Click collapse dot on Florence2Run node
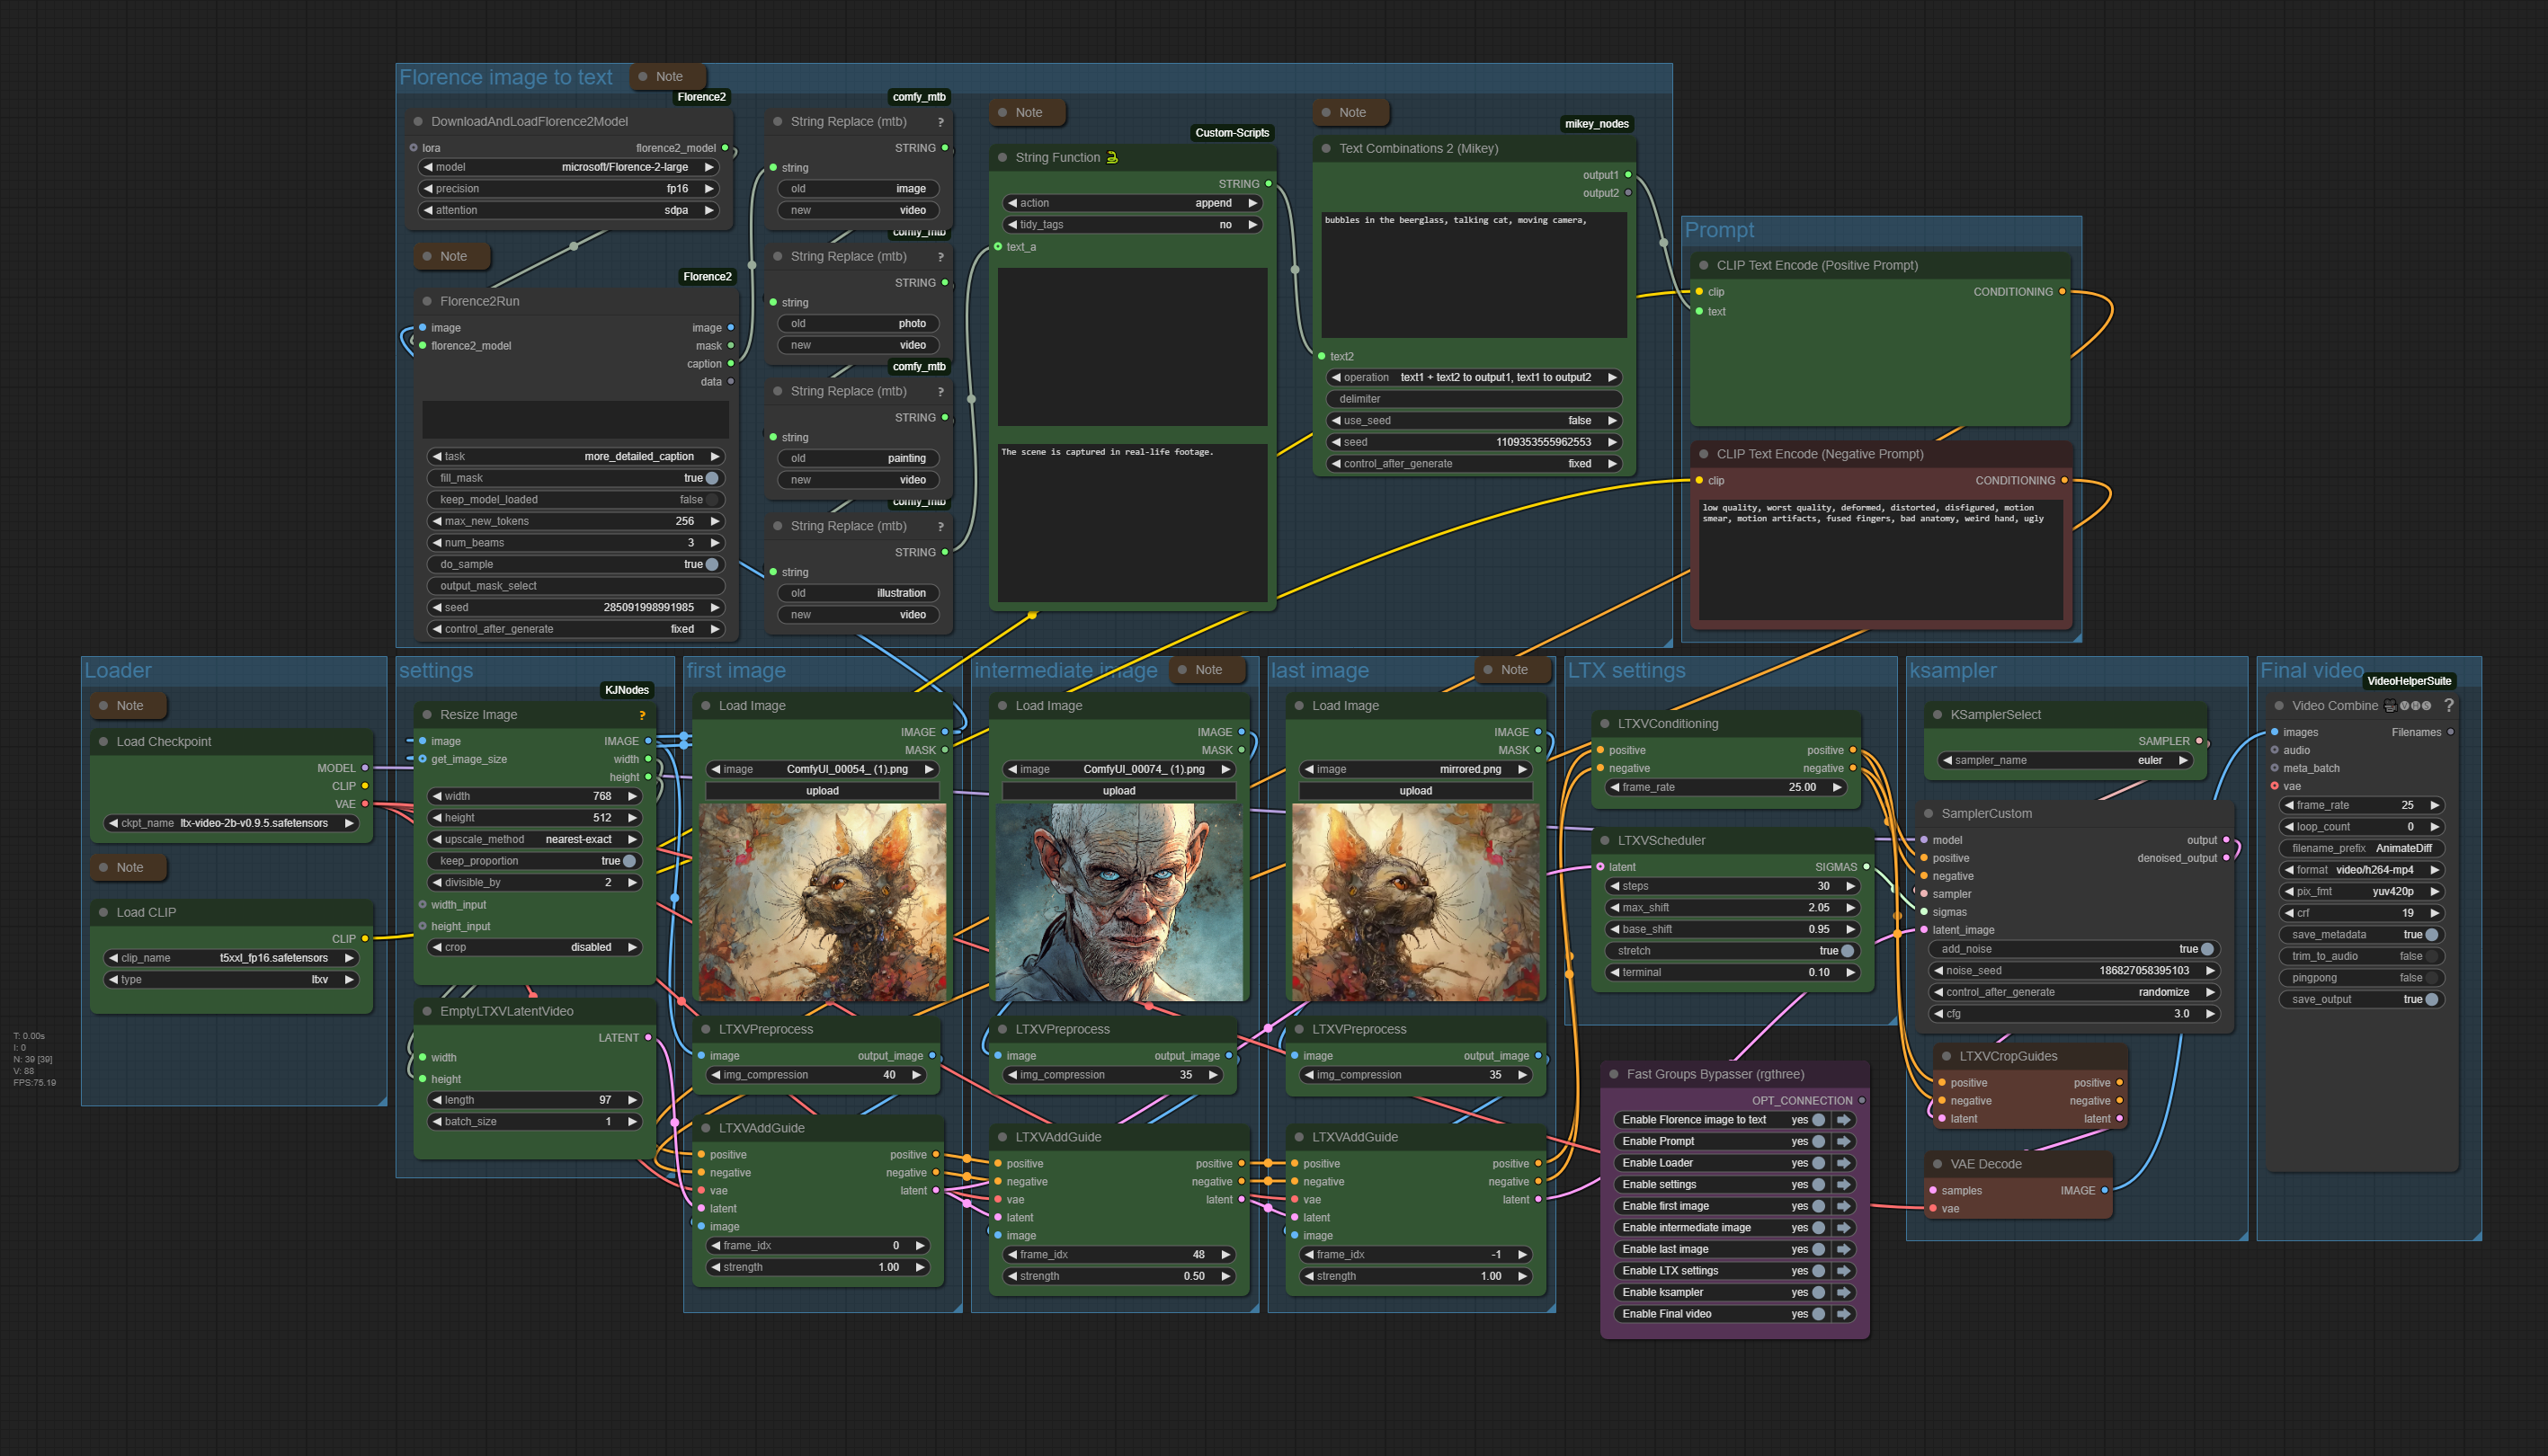This screenshot has width=2548, height=1456. [427, 301]
